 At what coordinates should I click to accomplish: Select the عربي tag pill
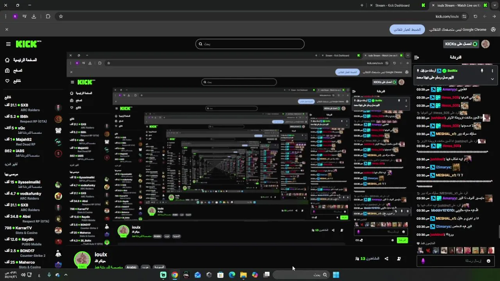tap(145, 267)
